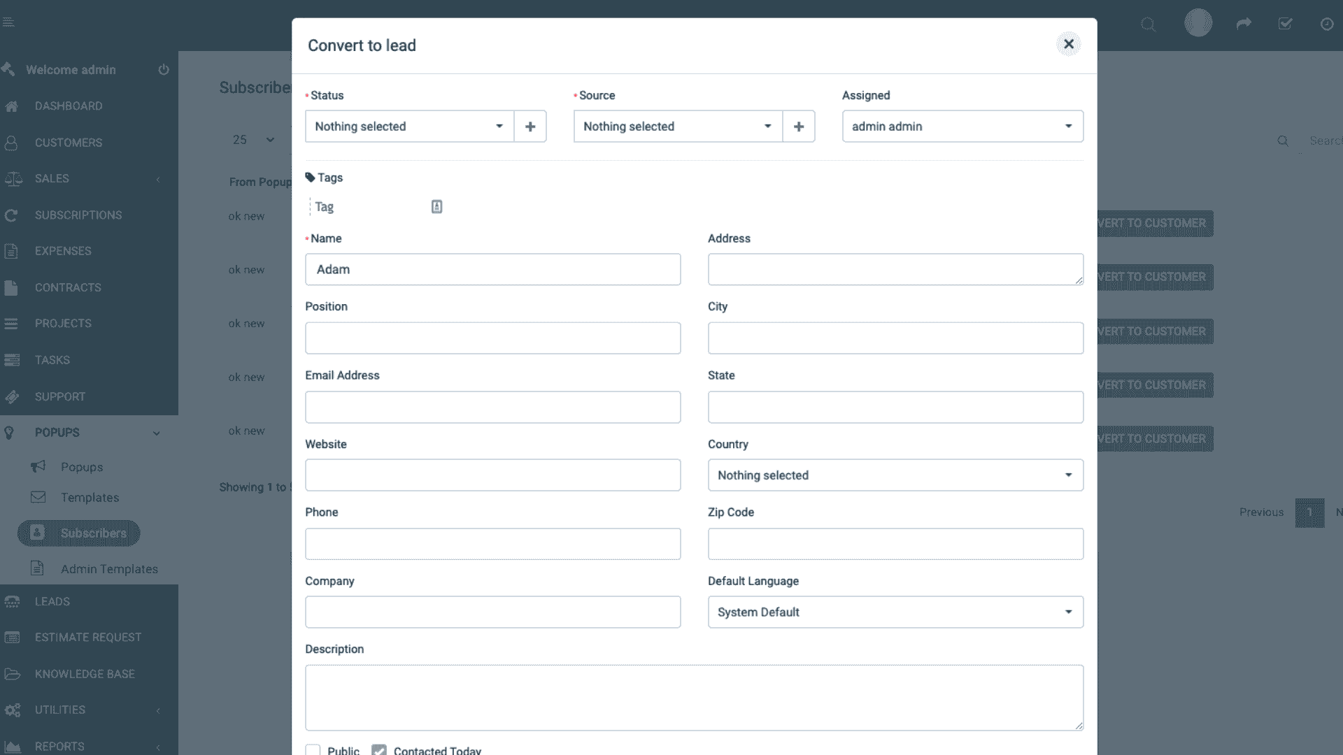Open the global search magnifier icon

[1148, 24]
